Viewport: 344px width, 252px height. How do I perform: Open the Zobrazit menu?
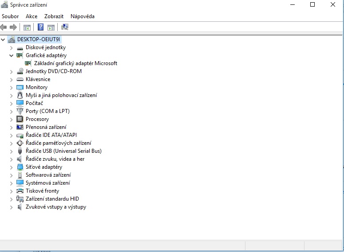click(54, 16)
